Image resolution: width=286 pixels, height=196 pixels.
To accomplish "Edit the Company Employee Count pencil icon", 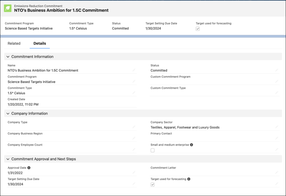I will click(134, 150).
